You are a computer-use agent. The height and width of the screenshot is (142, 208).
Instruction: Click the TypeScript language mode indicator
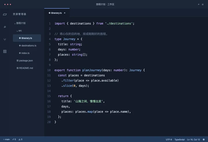click(179, 139)
